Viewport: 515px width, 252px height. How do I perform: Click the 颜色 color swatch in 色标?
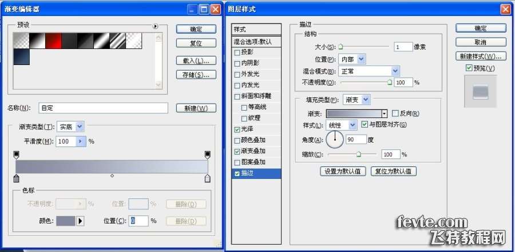pos(66,221)
